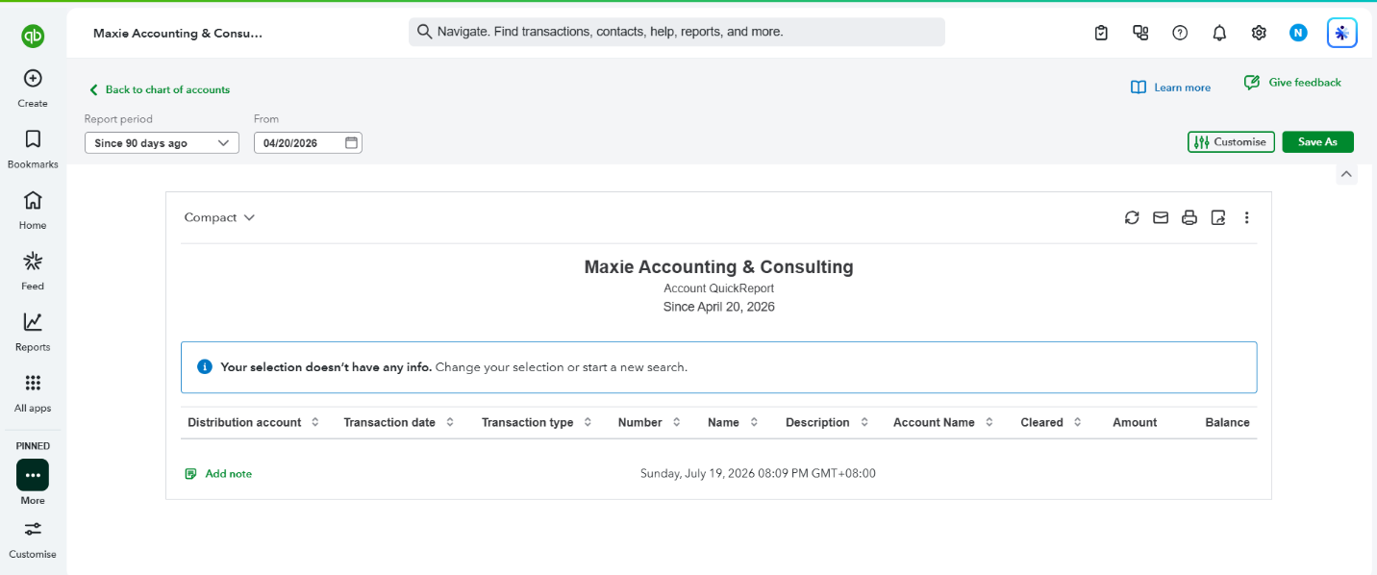Click the info icon in the notice
This screenshot has height=575, width=1377.
[x=204, y=367]
